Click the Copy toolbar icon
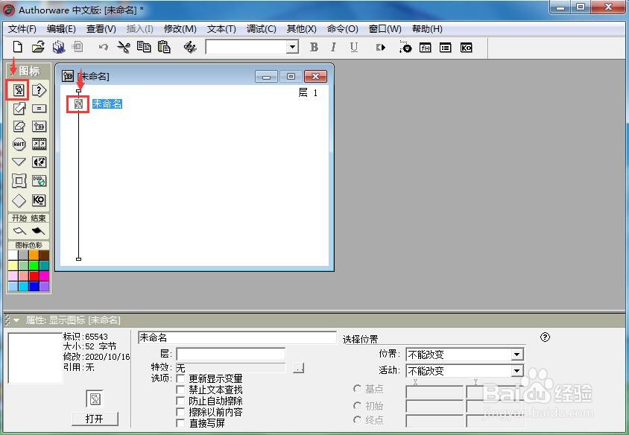Image resolution: width=629 pixels, height=435 pixels. 144,48
